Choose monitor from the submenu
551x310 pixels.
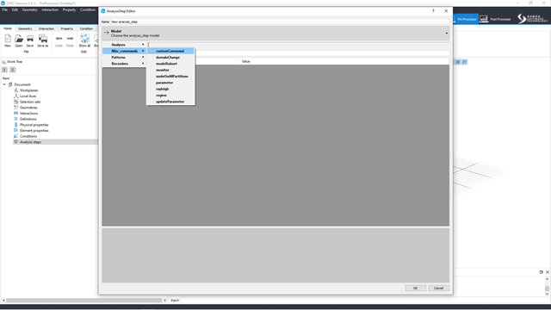coord(170,70)
